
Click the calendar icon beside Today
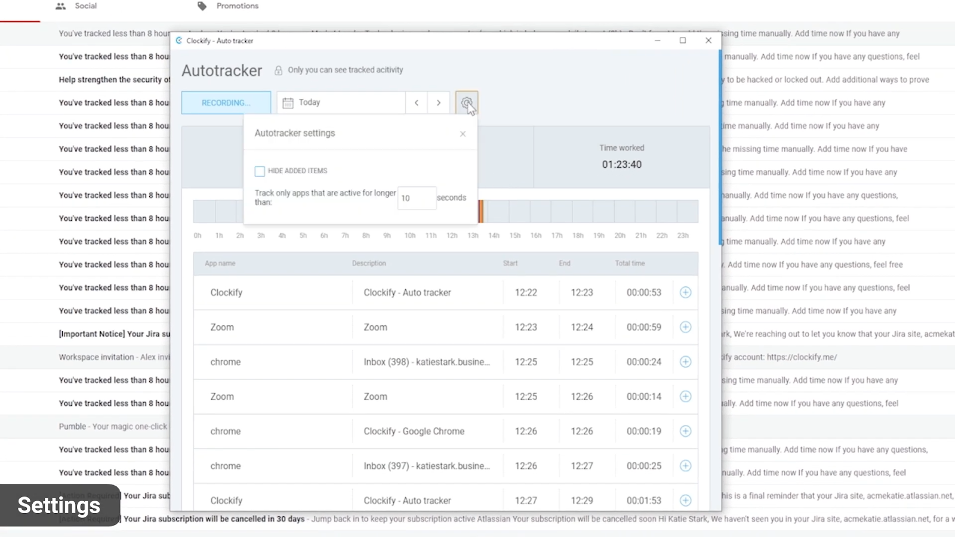coord(288,103)
